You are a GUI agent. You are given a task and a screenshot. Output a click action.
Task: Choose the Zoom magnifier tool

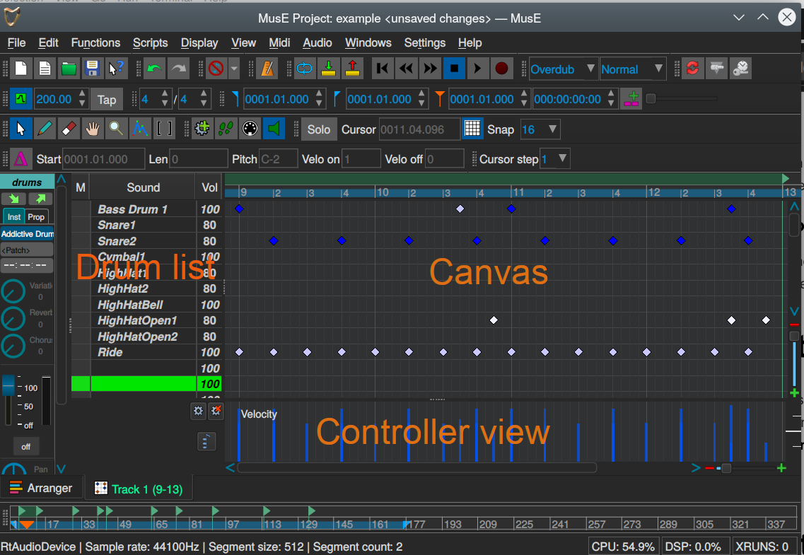(115, 129)
